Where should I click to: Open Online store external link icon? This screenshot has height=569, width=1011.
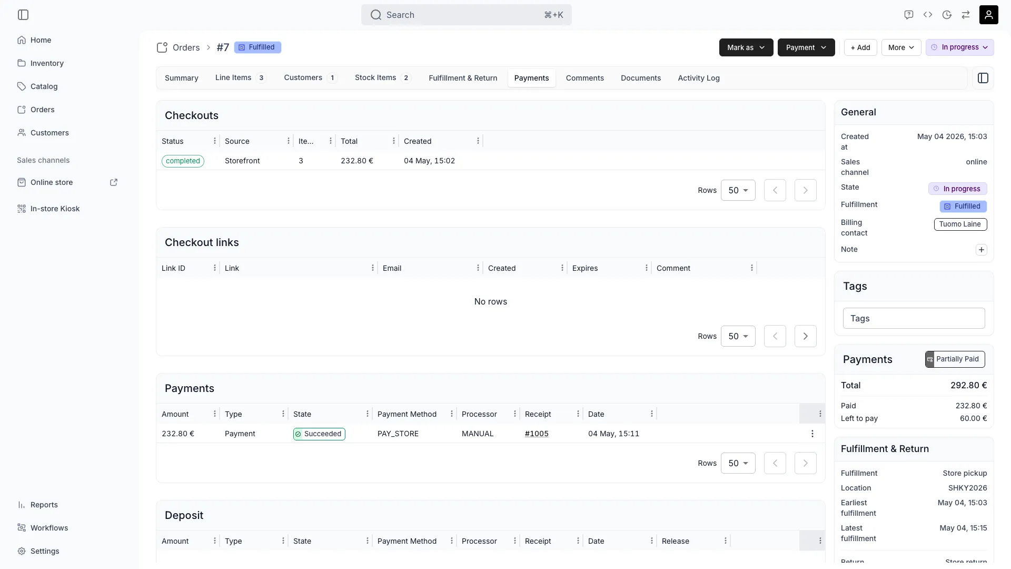click(x=114, y=182)
